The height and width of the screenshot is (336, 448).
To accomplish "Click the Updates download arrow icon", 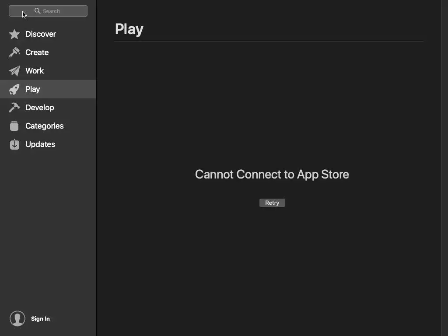I will click(x=14, y=144).
